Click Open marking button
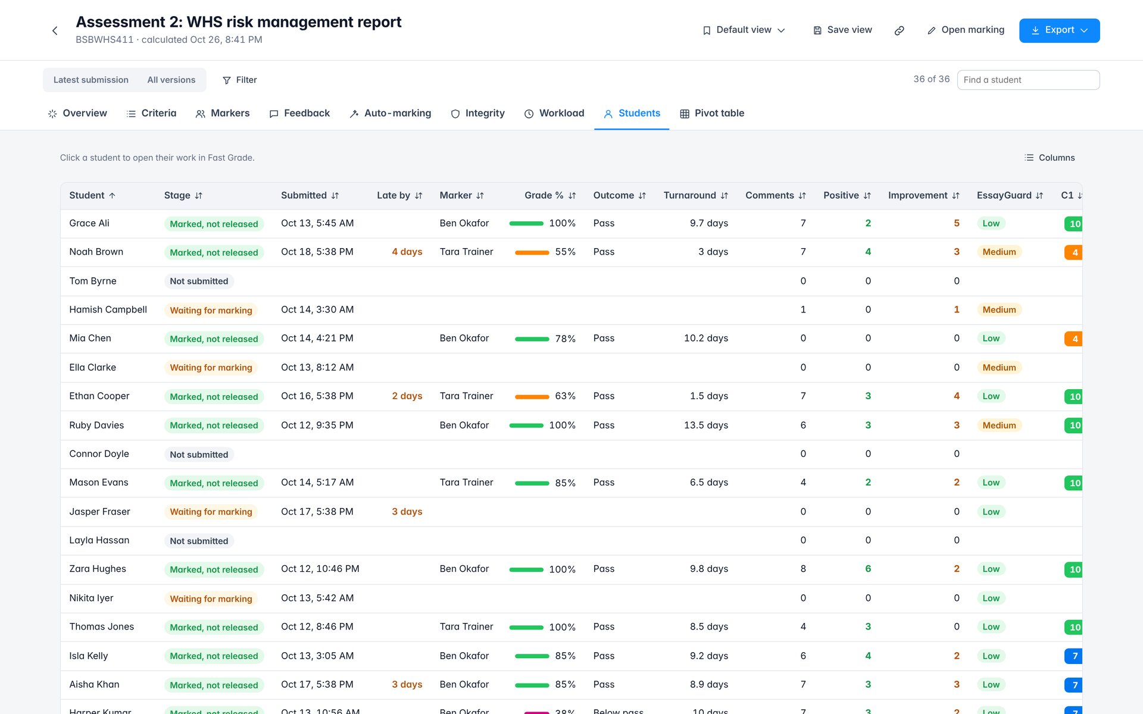 (x=966, y=30)
